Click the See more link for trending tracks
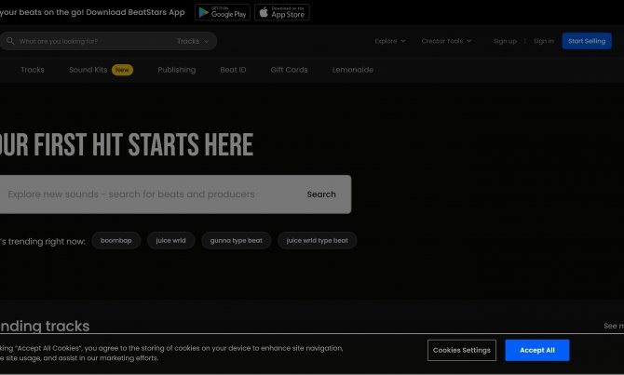Screen dimensions: 624x375 613,326
